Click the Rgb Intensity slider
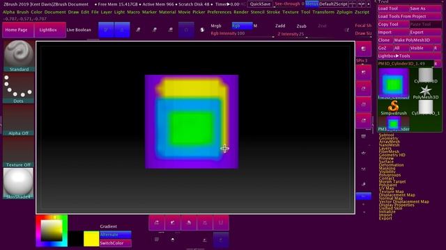This screenshot has width=446, height=250. pos(242,34)
